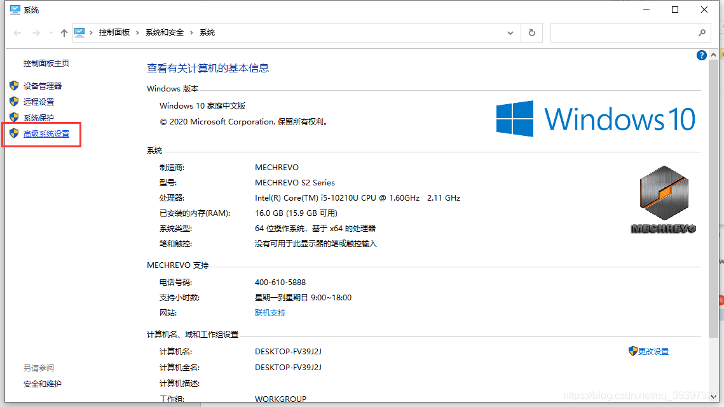
Task: Click shield icon beside 远程设置
Action: pyautogui.click(x=14, y=102)
